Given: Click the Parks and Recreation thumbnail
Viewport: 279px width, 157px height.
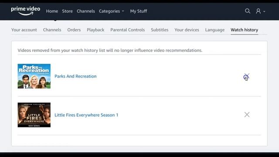Looking at the screenshot, I should pos(34,76).
